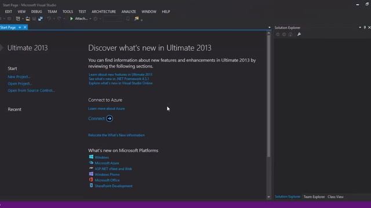The width and height of the screenshot is (371, 208).
Task: Open the VIEW menu
Action: (21, 12)
